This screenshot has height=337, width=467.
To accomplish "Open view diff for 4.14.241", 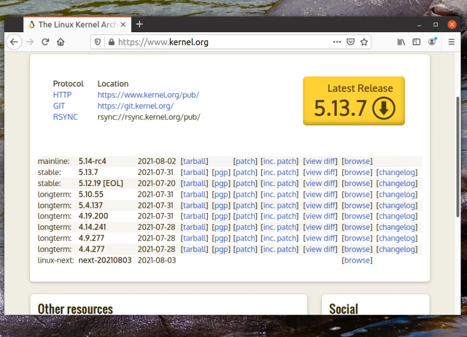I will click(321, 227).
